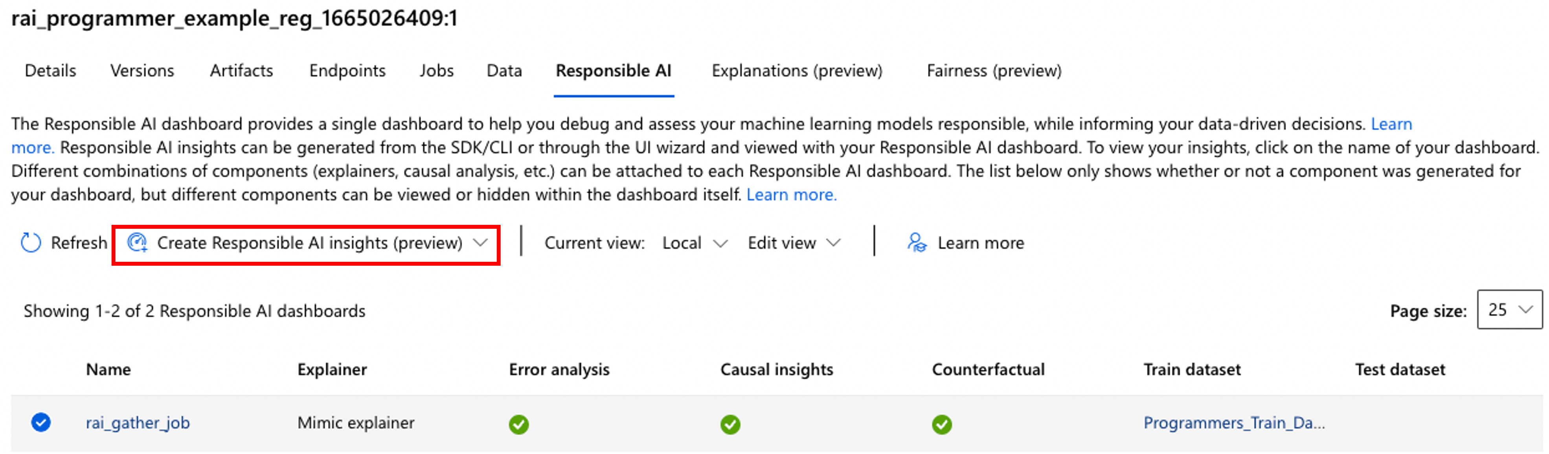Screen dimensions: 1549x454
Task: Switch to the Explanations (preview) tab
Action: click(797, 71)
